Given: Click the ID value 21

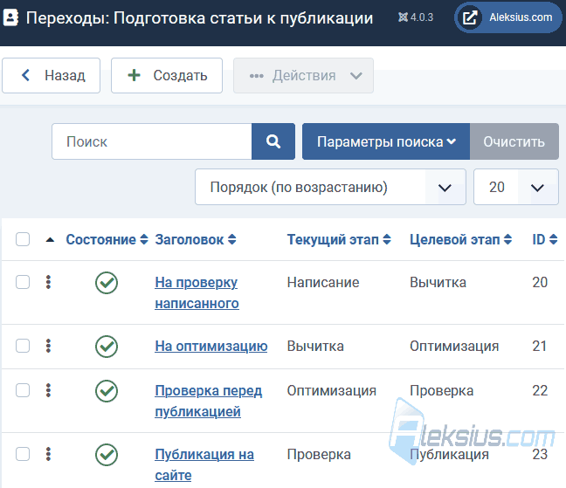Looking at the screenshot, I should pos(540,347).
